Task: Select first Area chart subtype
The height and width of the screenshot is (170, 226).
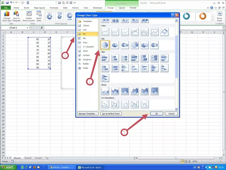Action: pyautogui.click(x=105, y=91)
